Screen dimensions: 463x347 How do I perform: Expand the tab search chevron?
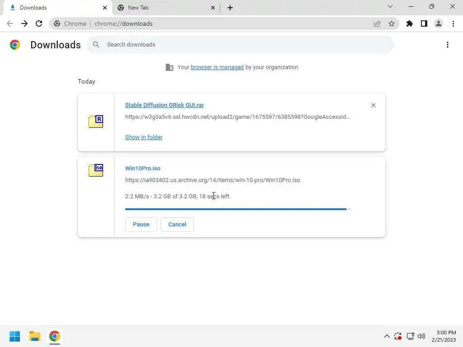[x=390, y=6]
